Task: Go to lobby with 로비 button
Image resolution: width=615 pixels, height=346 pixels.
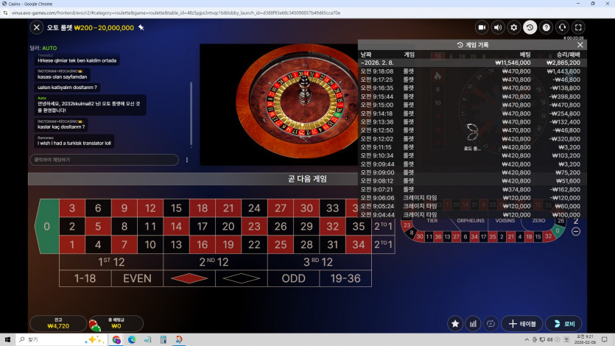Action: pyautogui.click(x=563, y=323)
